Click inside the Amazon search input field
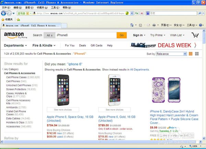The image size is (206, 149). click(x=86, y=35)
